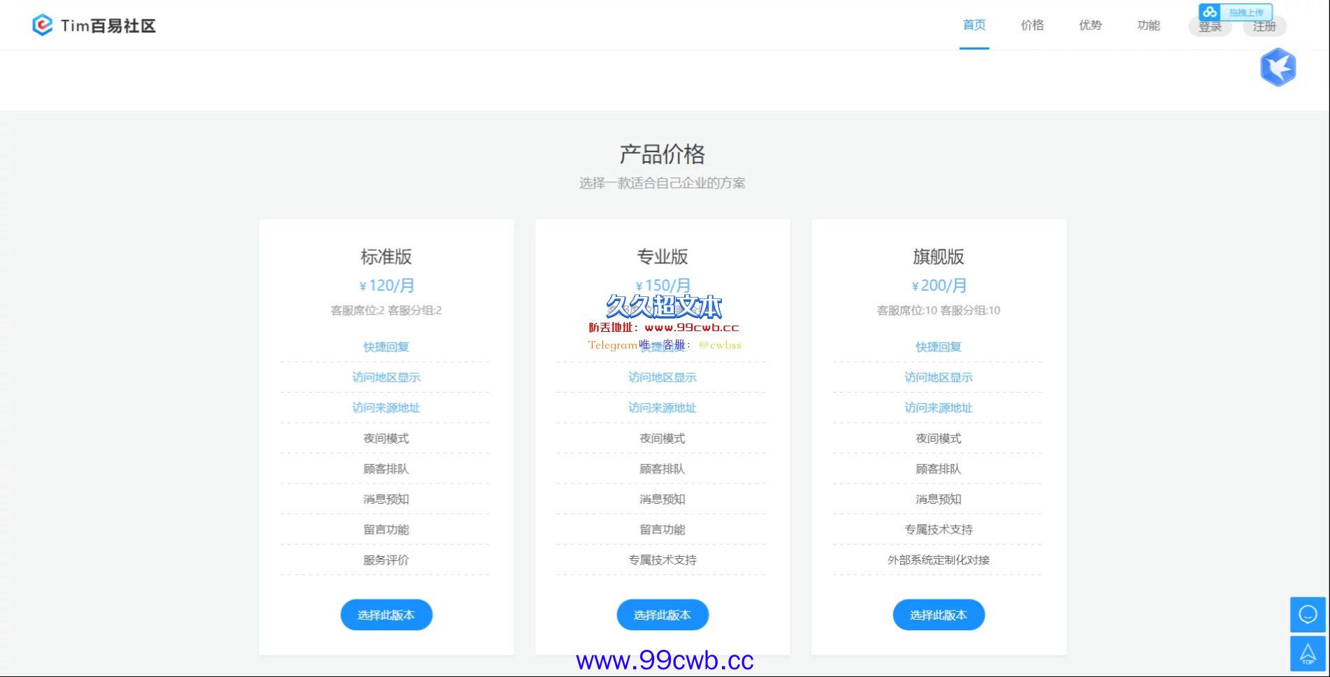
Task: Open the chat bubble support icon
Action: (1308, 614)
